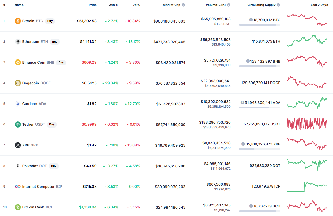This screenshot has height=216, width=333.
Task: Open the Circulating Supply header info icon
Action: tap(278, 5)
